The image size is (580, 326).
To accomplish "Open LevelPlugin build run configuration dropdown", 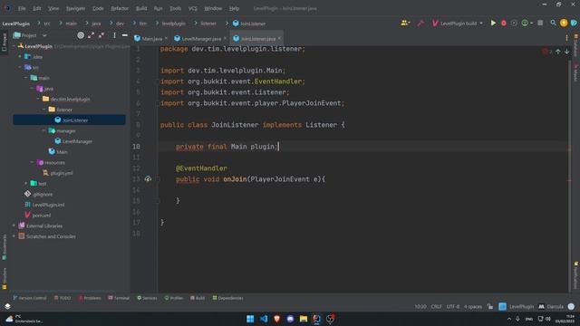I will pos(458,23).
